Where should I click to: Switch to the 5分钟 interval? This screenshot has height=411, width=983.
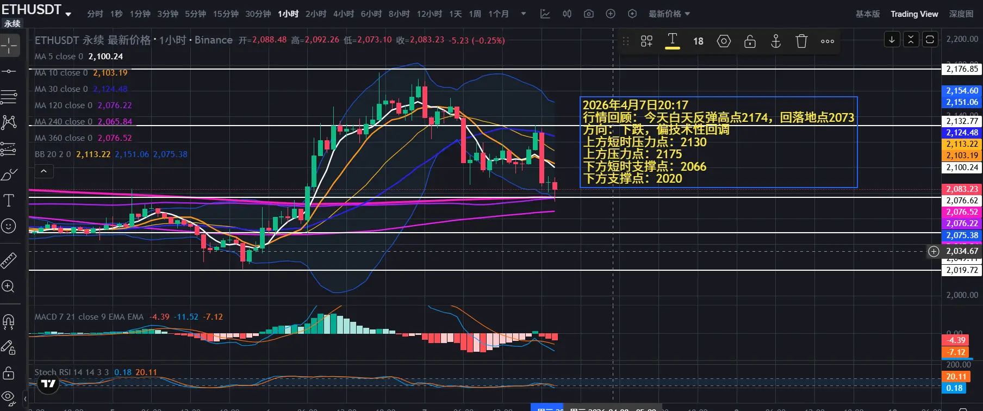[196, 14]
